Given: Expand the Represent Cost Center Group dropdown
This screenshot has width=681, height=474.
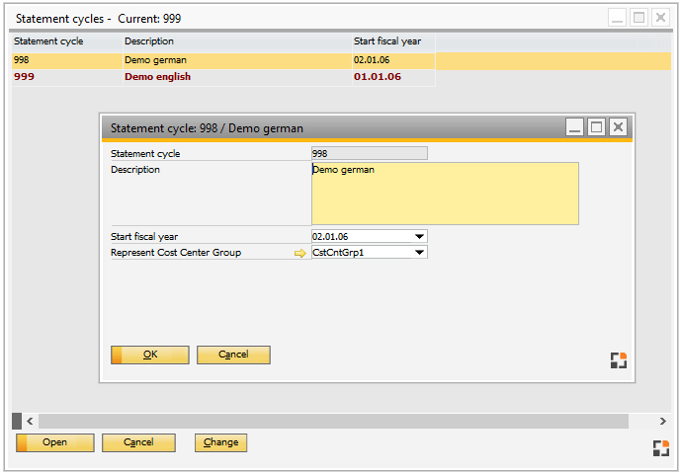Looking at the screenshot, I should (x=419, y=253).
